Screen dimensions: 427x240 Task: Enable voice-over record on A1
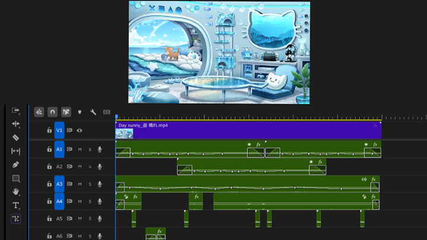[x=100, y=149]
